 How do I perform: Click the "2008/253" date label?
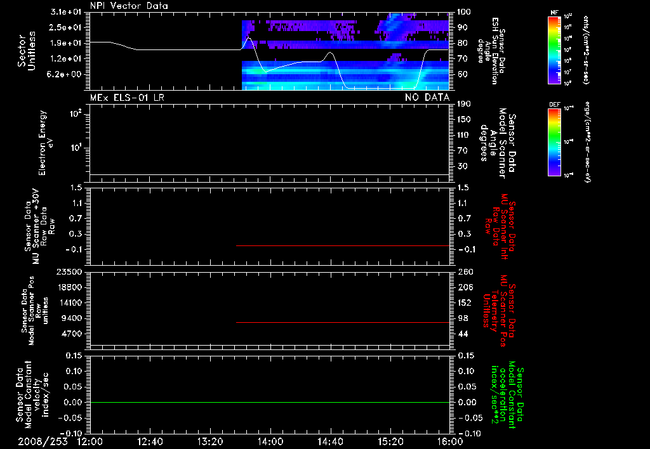[43, 441]
